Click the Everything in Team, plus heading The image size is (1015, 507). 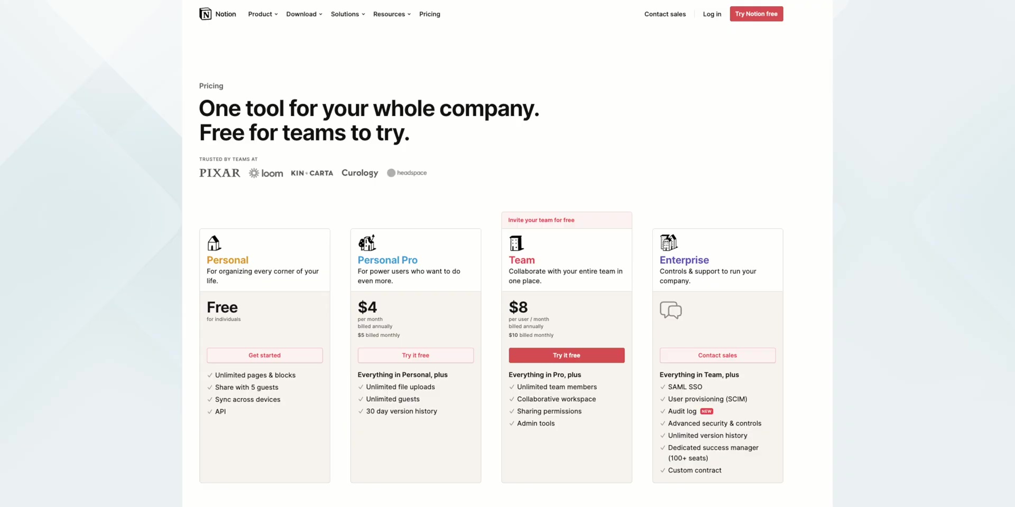699,375
